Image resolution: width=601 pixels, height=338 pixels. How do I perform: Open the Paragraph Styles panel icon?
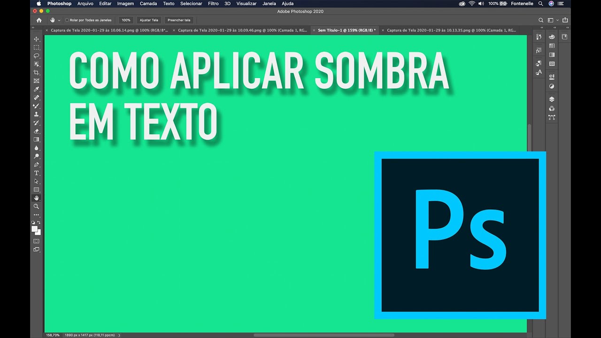pyautogui.click(x=539, y=63)
